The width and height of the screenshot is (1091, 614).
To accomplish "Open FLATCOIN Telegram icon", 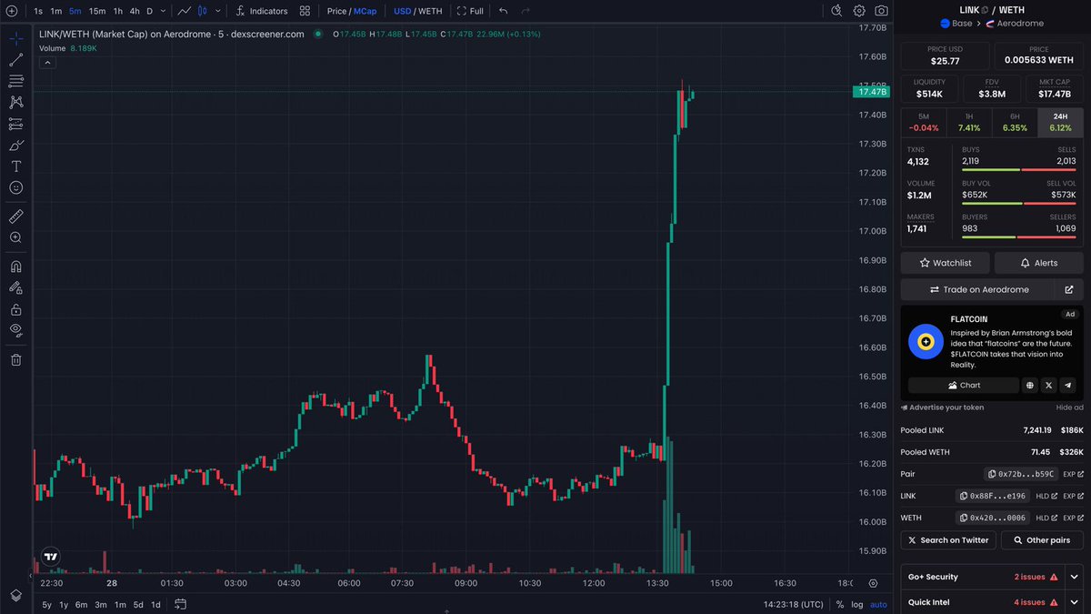I will [1068, 386].
